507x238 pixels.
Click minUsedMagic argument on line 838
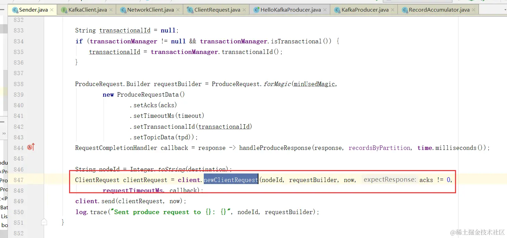[x=315, y=84]
